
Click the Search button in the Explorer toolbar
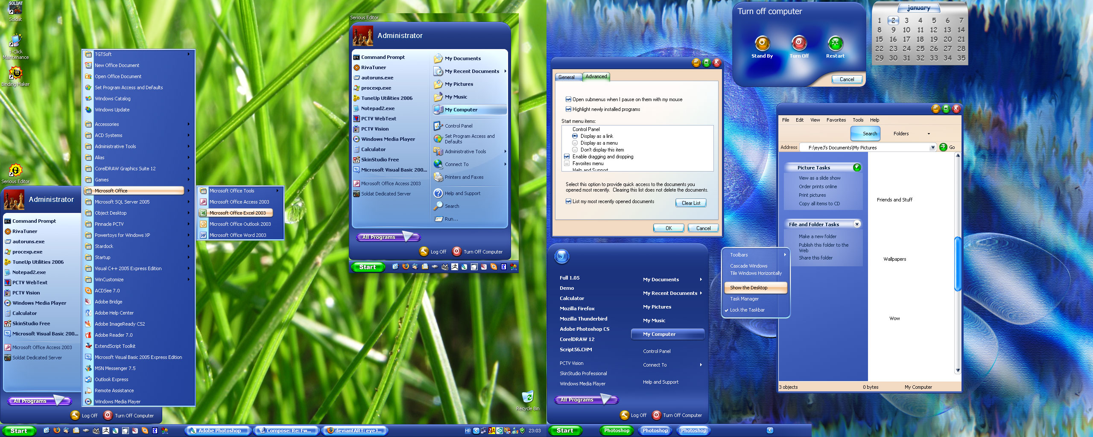865,134
